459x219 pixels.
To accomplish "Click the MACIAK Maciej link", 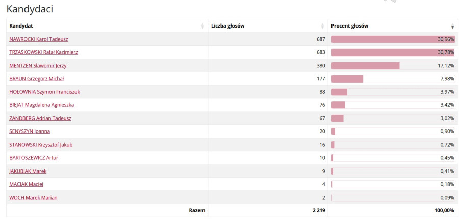I will click(x=26, y=184).
